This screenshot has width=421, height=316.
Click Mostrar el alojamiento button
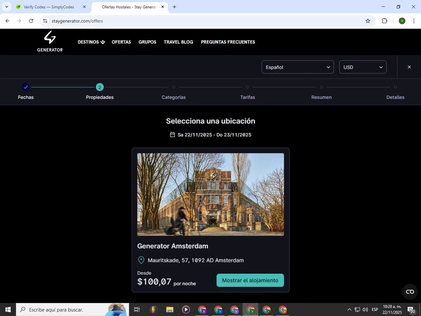(250, 280)
